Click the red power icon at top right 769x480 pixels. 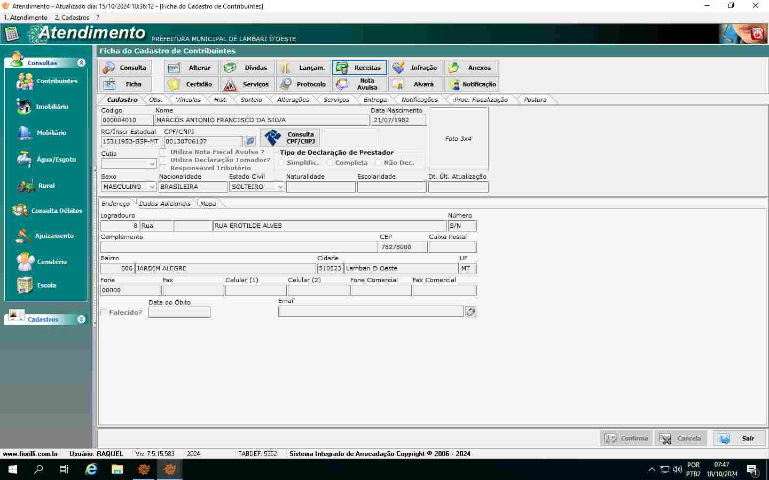[x=757, y=34]
